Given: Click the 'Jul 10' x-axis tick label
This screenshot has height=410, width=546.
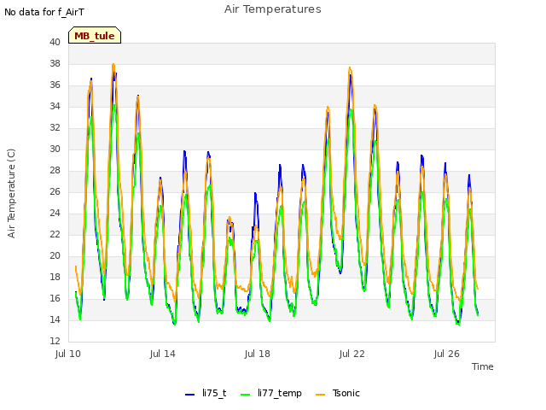Looking at the screenshot, I should click(x=68, y=354).
